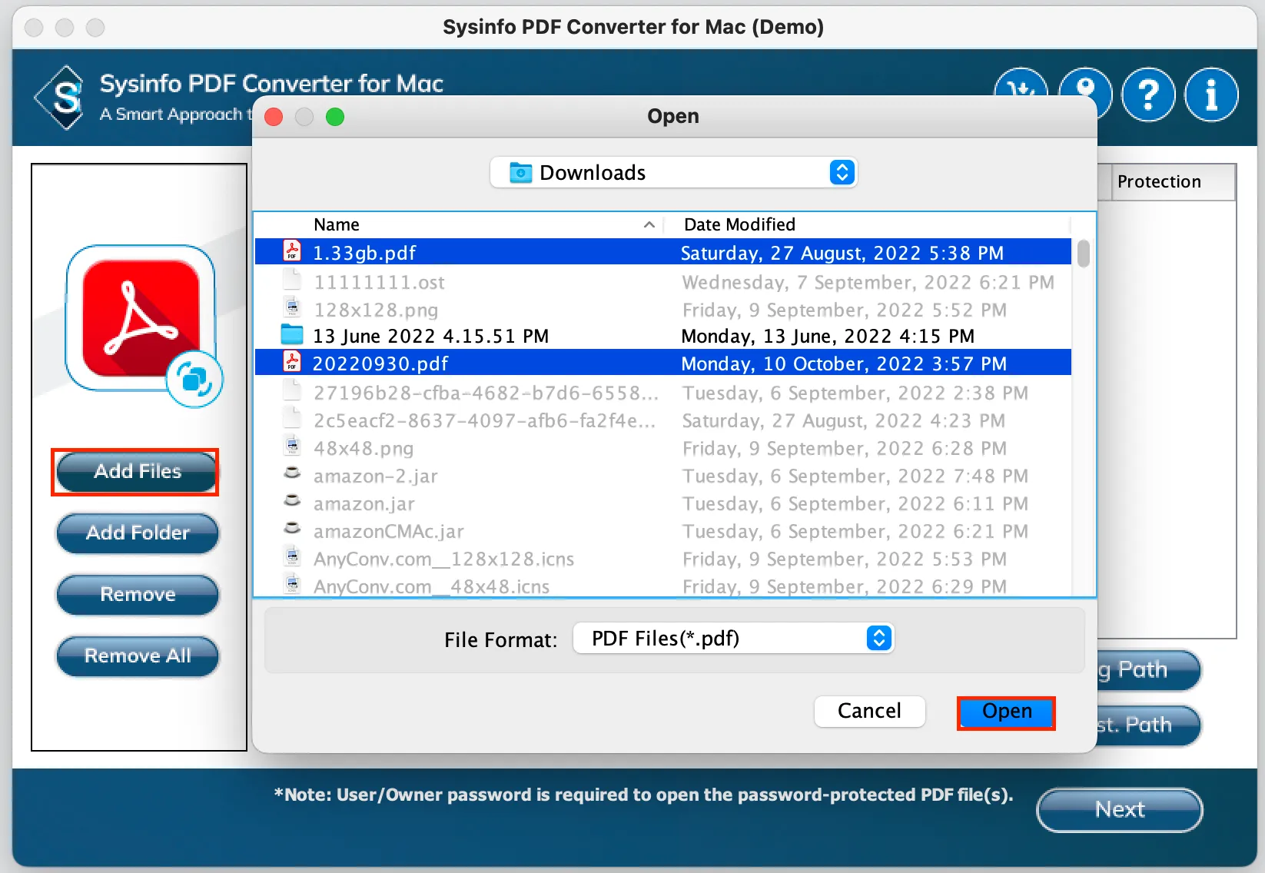
Task: Click the file list vertical scrollbar
Action: point(1084,253)
